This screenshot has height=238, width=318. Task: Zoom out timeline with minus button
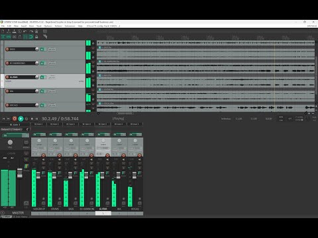point(313,113)
